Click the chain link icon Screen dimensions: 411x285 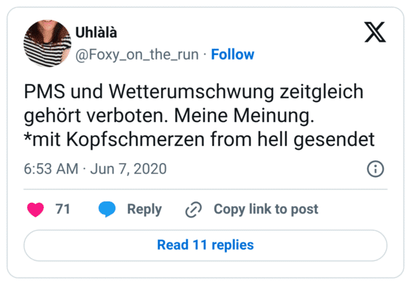coord(194,209)
